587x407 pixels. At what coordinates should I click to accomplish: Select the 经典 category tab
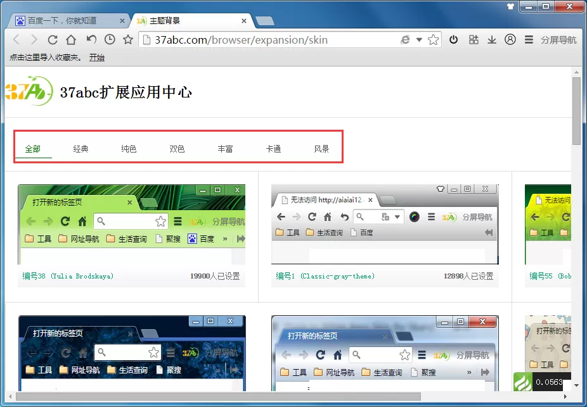click(x=81, y=149)
